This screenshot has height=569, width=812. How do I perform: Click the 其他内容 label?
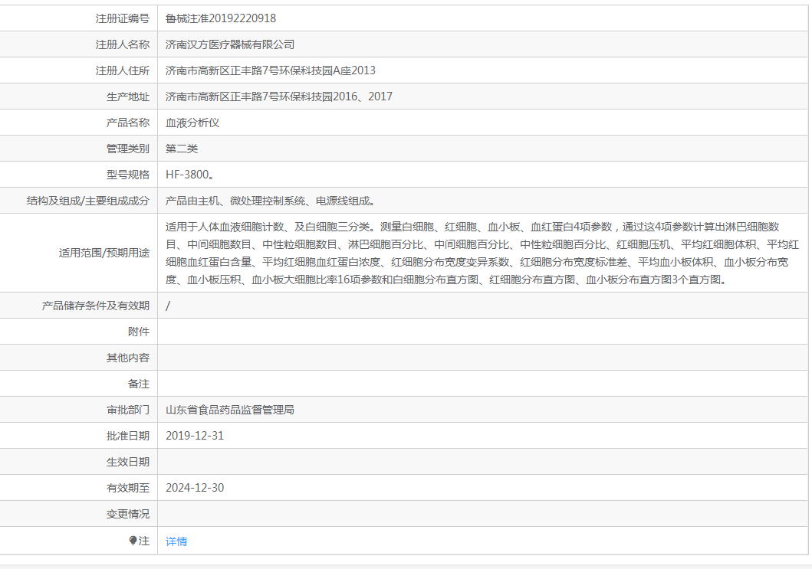click(128, 358)
